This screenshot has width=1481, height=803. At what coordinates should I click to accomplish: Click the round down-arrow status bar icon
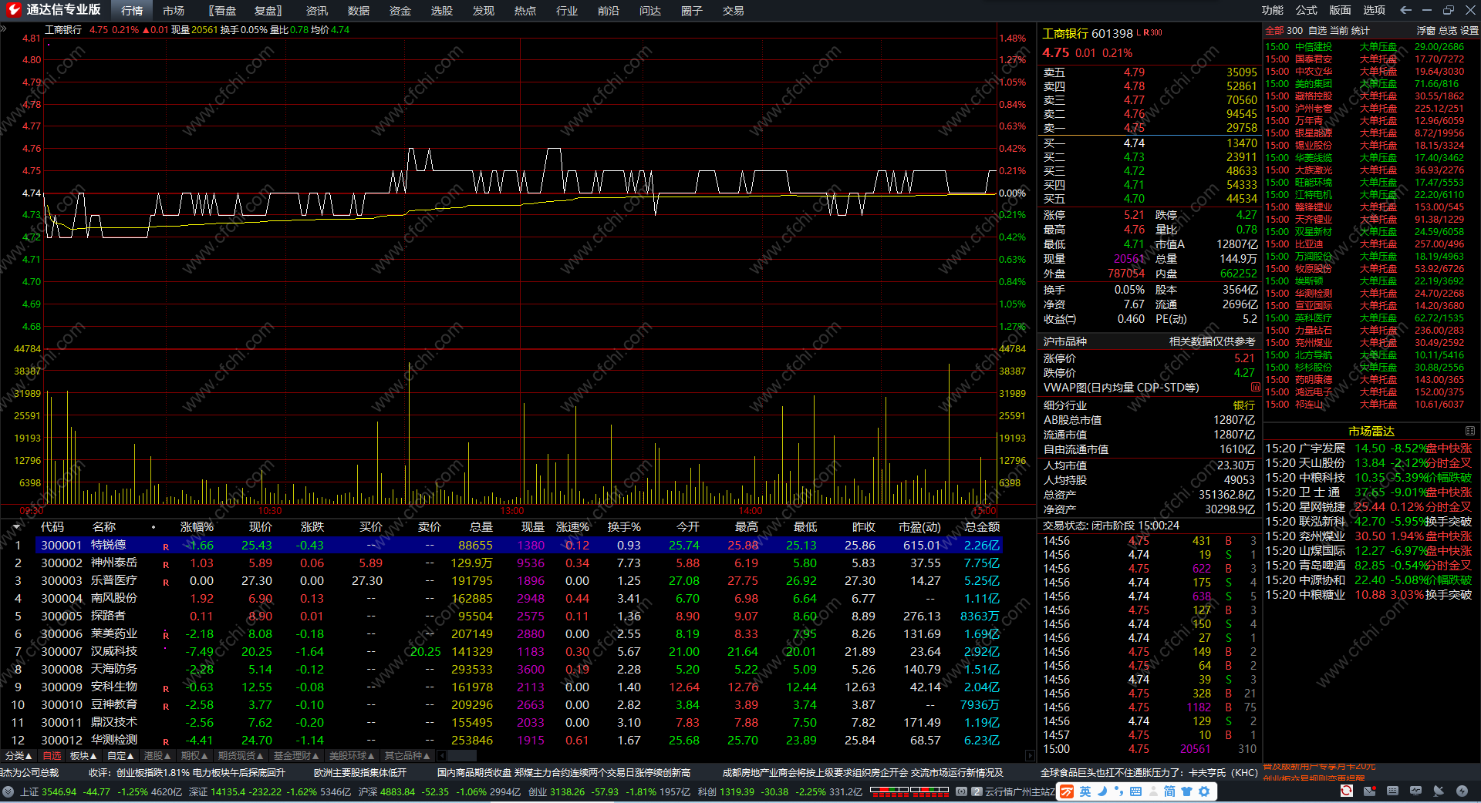tap(8, 791)
